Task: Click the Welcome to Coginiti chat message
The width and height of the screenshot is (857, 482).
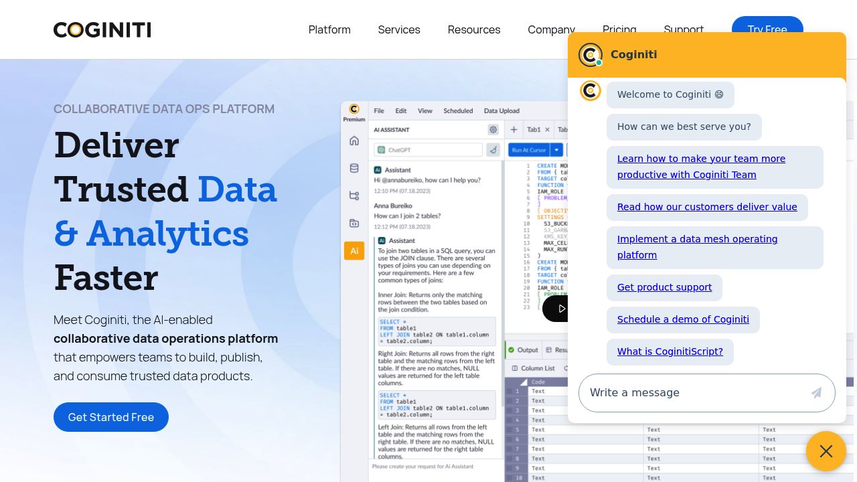Action: (x=670, y=94)
